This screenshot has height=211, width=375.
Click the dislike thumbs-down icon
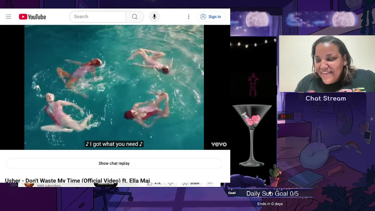click(x=171, y=183)
